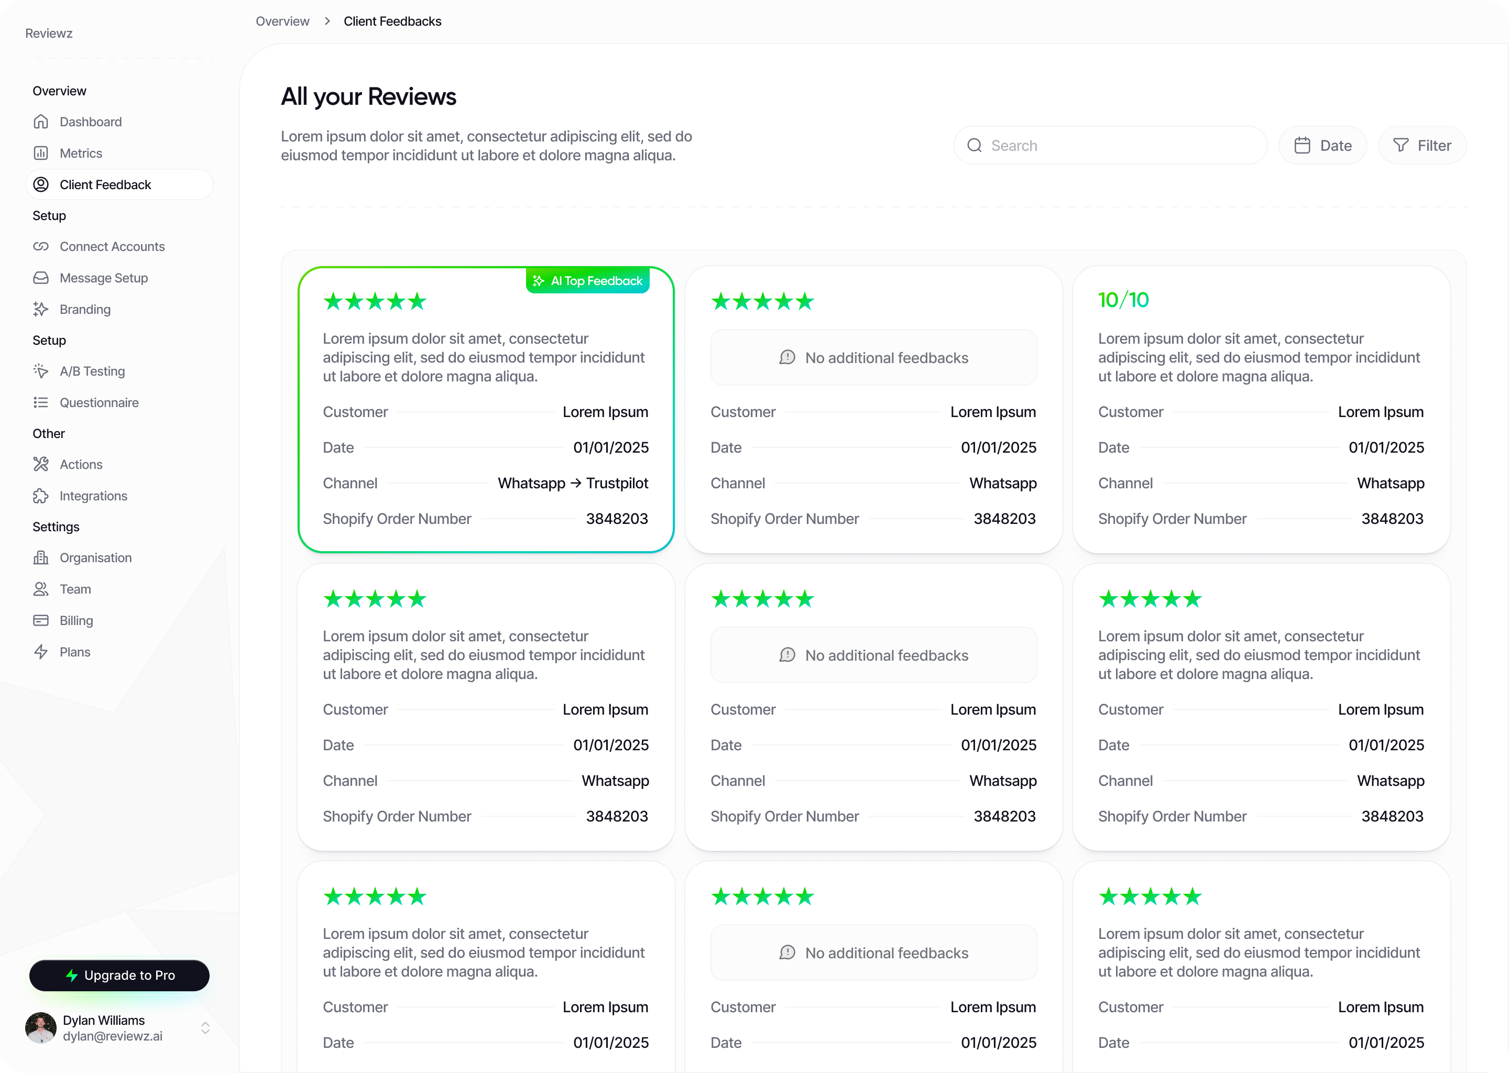The width and height of the screenshot is (1509, 1073).
Task: Open Branding settings
Action: [x=119, y=309]
